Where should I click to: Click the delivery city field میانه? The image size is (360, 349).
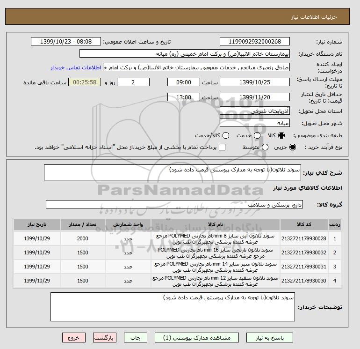click(255, 123)
